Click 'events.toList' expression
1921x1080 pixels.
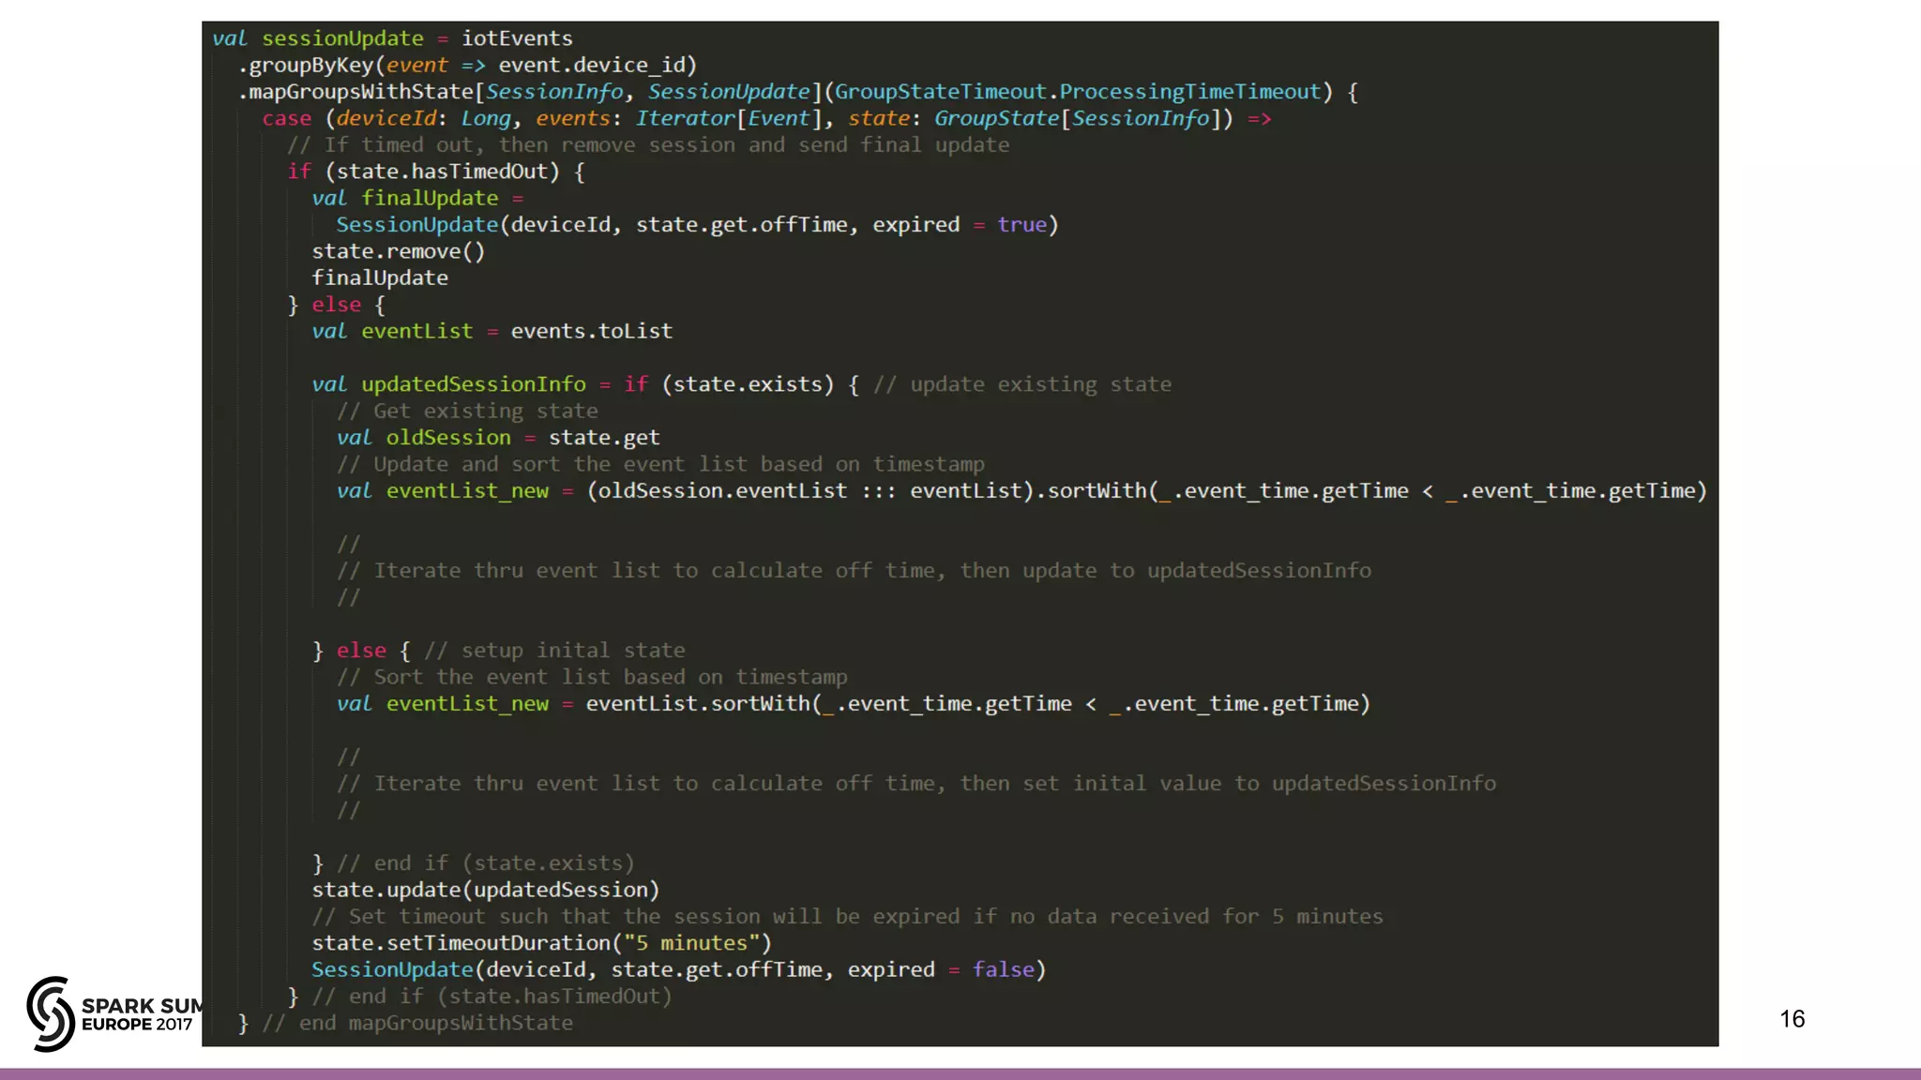pos(591,331)
